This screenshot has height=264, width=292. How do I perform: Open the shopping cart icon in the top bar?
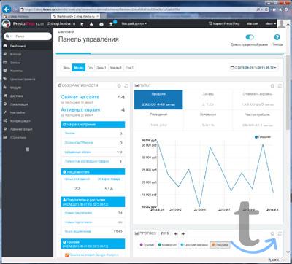pyautogui.click(x=82, y=24)
